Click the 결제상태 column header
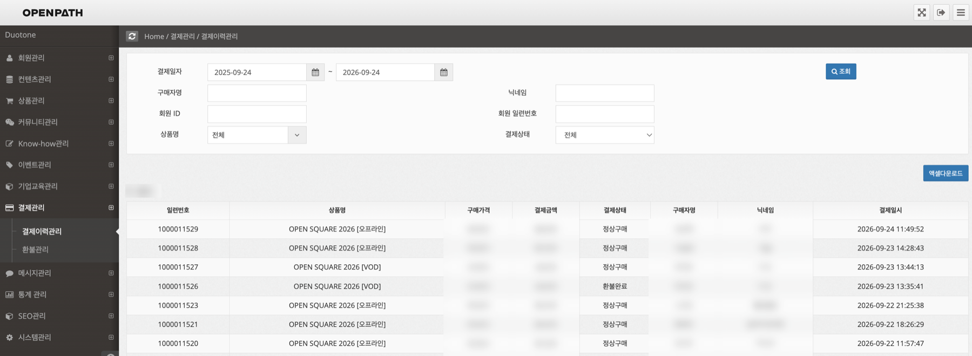Image resolution: width=972 pixels, height=356 pixels. (x=615, y=210)
